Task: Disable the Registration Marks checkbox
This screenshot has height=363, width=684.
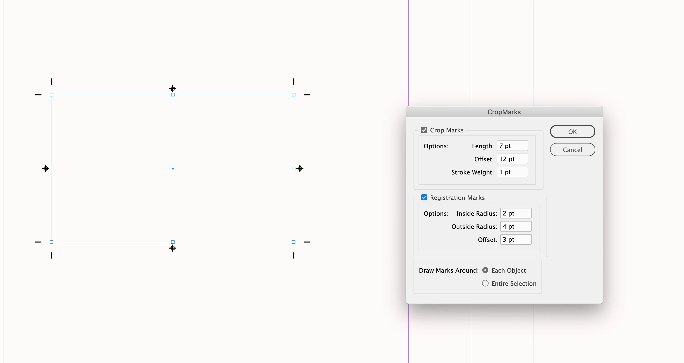Action: tap(424, 197)
